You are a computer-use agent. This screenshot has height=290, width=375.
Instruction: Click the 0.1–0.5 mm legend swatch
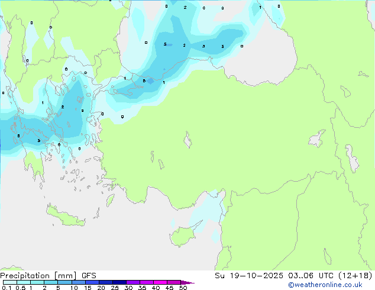(x=10, y=282)
